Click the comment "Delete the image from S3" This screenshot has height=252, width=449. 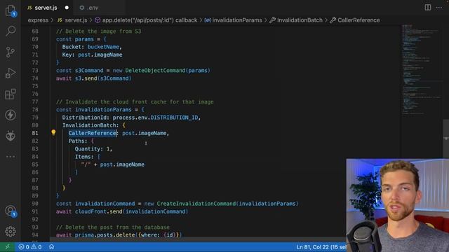[98, 31]
